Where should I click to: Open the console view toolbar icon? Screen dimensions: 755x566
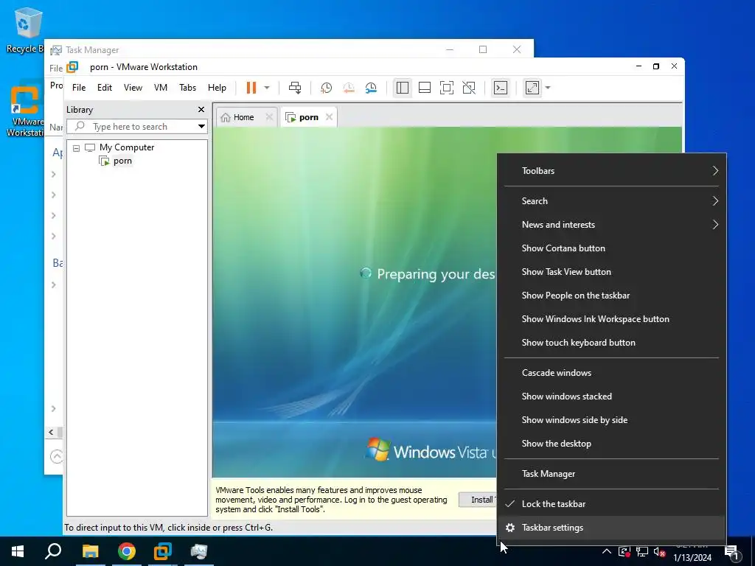point(501,88)
